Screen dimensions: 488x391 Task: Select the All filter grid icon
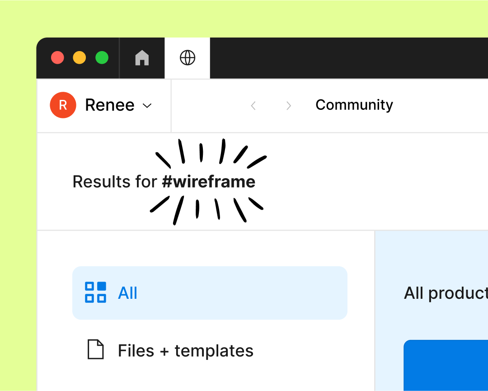pos(95,293)
